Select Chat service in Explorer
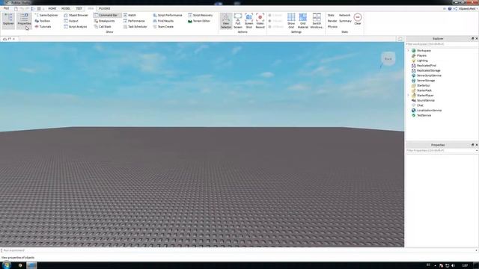The width and height of the screenshot is (479, 269). click(420, 105)
